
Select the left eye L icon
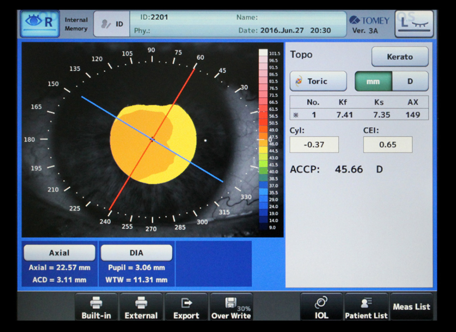414,24
